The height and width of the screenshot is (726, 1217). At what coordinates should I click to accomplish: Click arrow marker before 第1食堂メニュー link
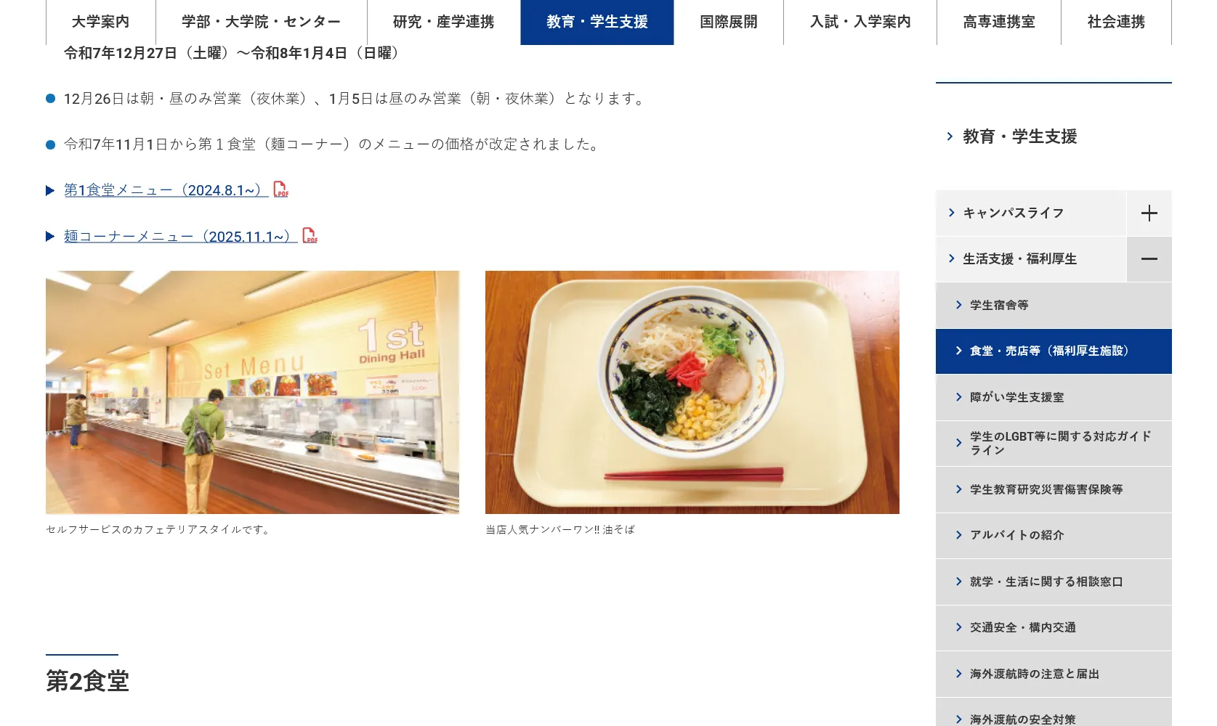coord(50,190)
